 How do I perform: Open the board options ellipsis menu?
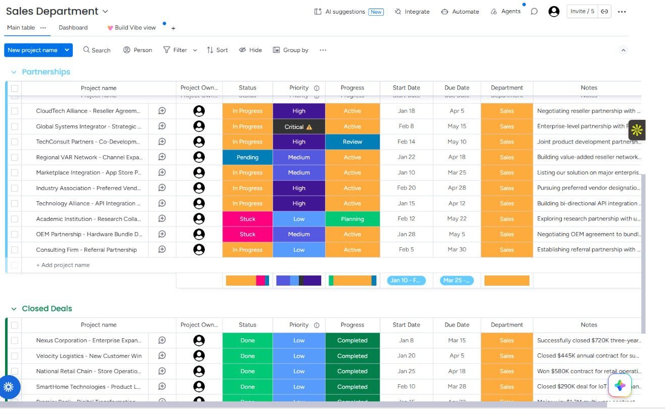(622, 12)
